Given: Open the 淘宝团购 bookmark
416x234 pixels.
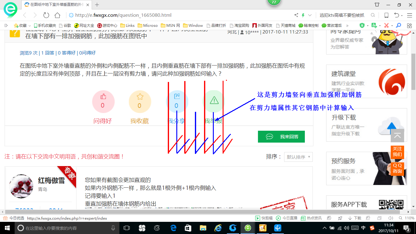Looking at the screenshot, I should 239,26.
